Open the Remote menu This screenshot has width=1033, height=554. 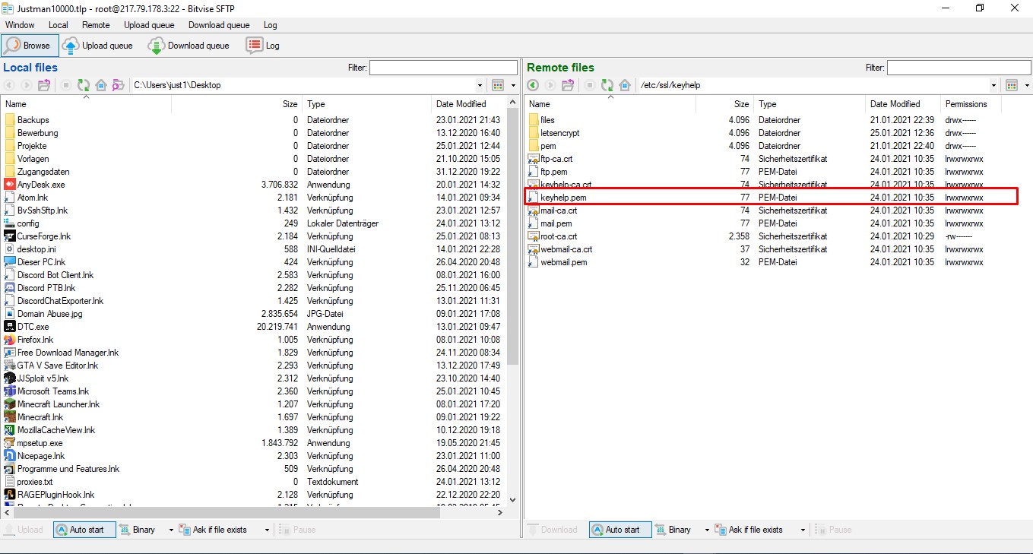pos(96,25)
